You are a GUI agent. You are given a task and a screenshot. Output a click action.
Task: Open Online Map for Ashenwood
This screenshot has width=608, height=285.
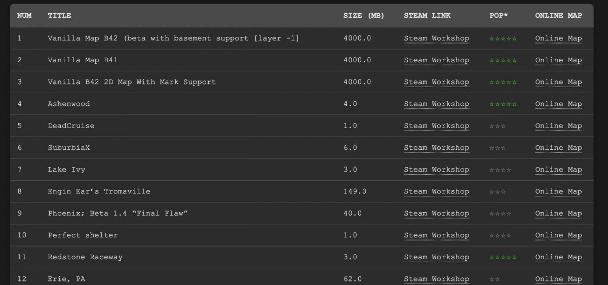(558, 104)
